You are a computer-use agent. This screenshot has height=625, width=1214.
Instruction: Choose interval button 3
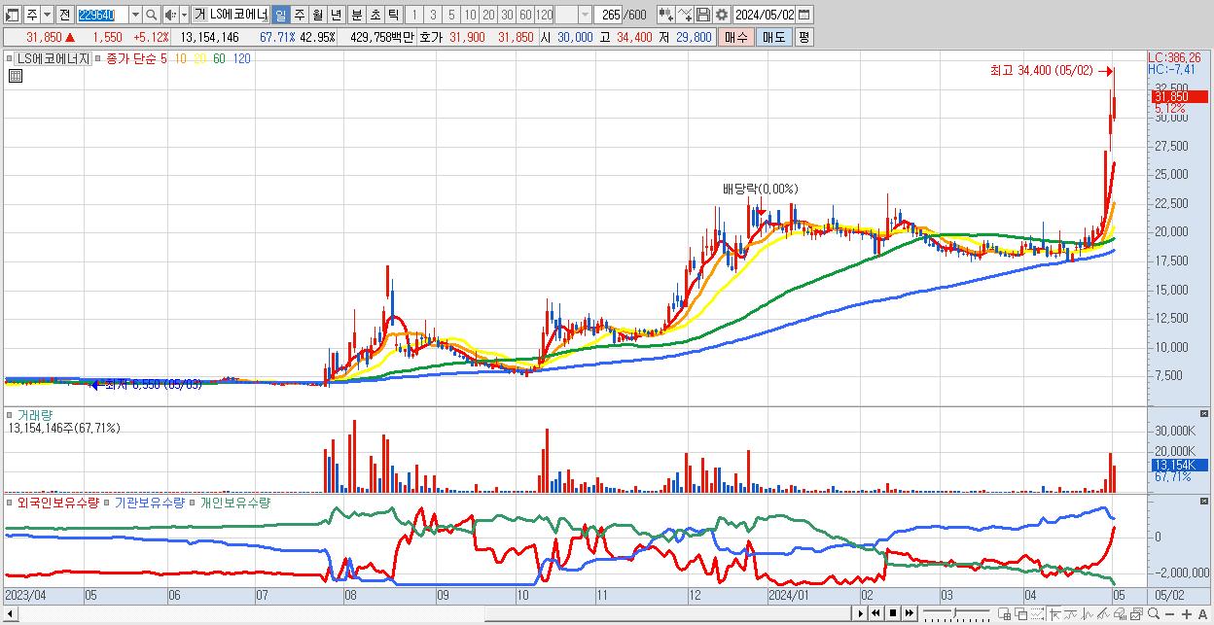point(433,15)
